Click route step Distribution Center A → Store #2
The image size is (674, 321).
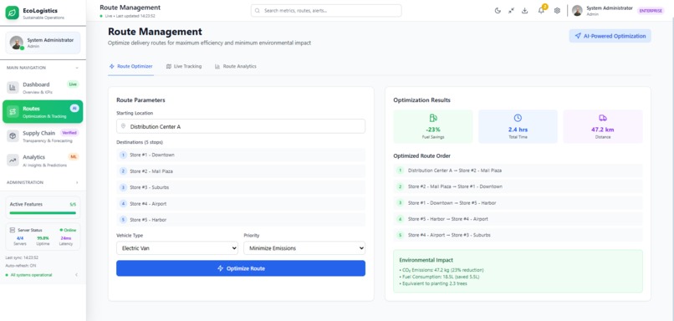pos(518,171)
